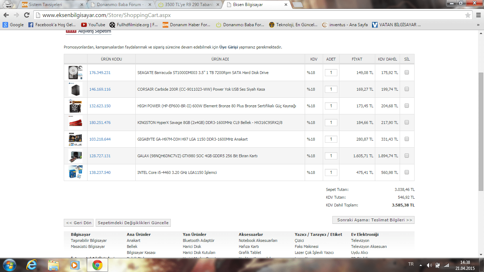This screenshot has height=272, width=484.
Task: Open the YouTube bookmark
Action: 93,25
